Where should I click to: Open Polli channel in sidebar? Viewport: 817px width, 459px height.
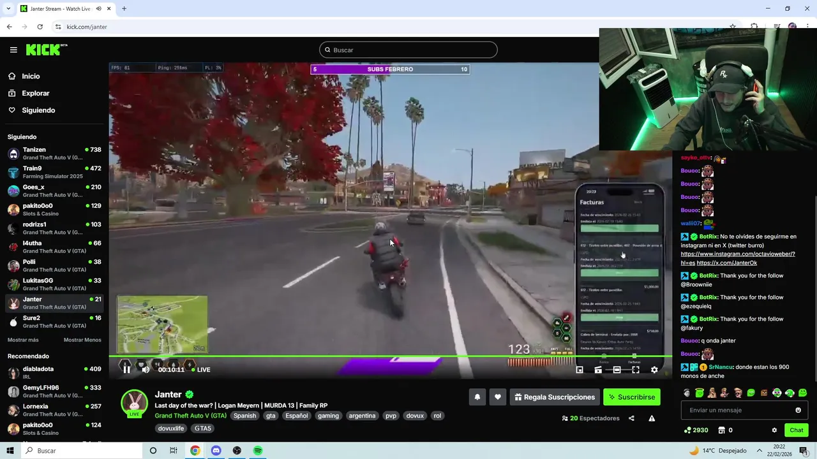click(54, 265)
